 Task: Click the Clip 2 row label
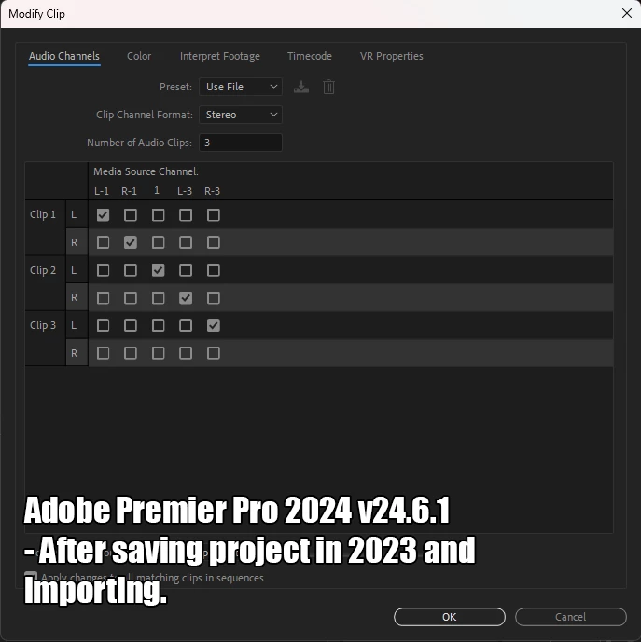(x=43, y=270)
